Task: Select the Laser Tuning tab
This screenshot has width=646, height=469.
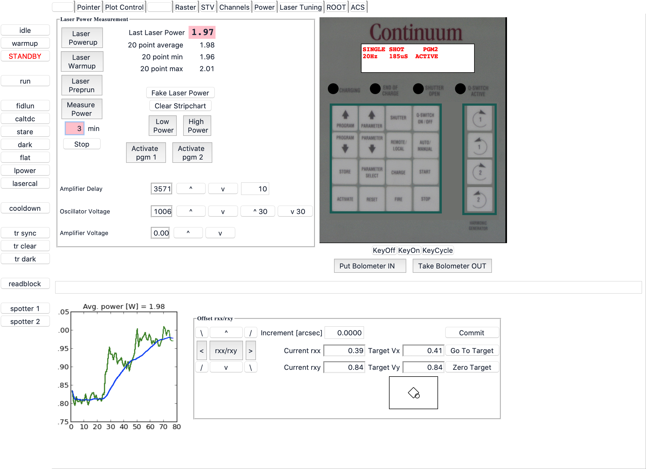Action: 300,7
